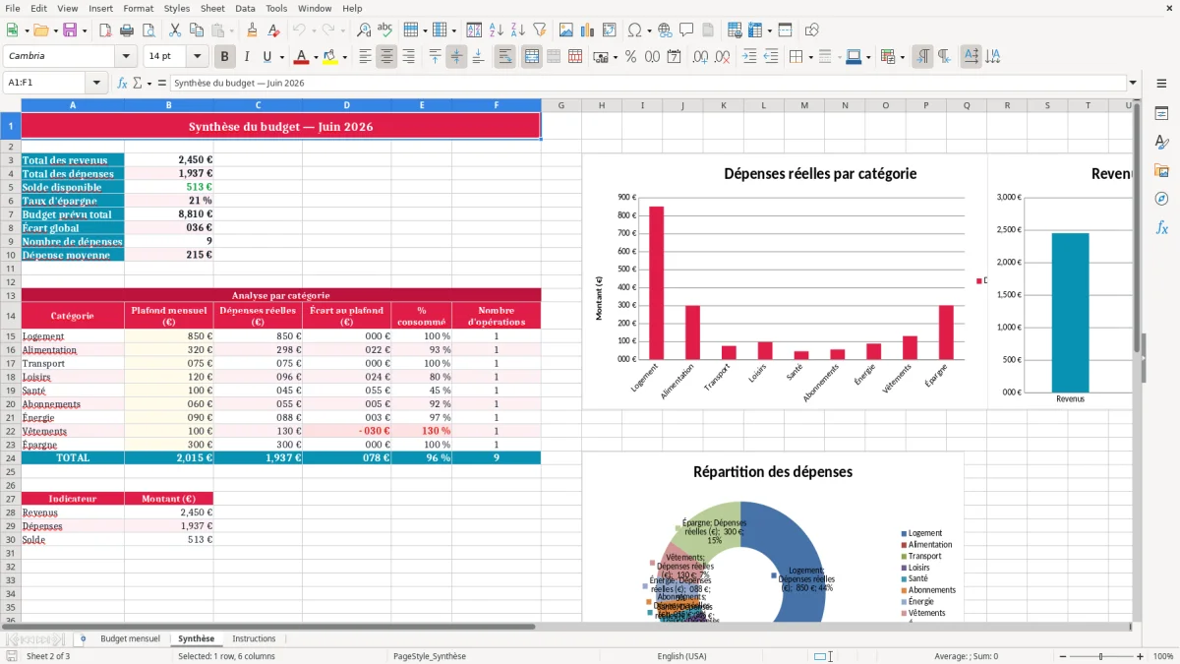Click the Sort Descending icon

[517, 30]
